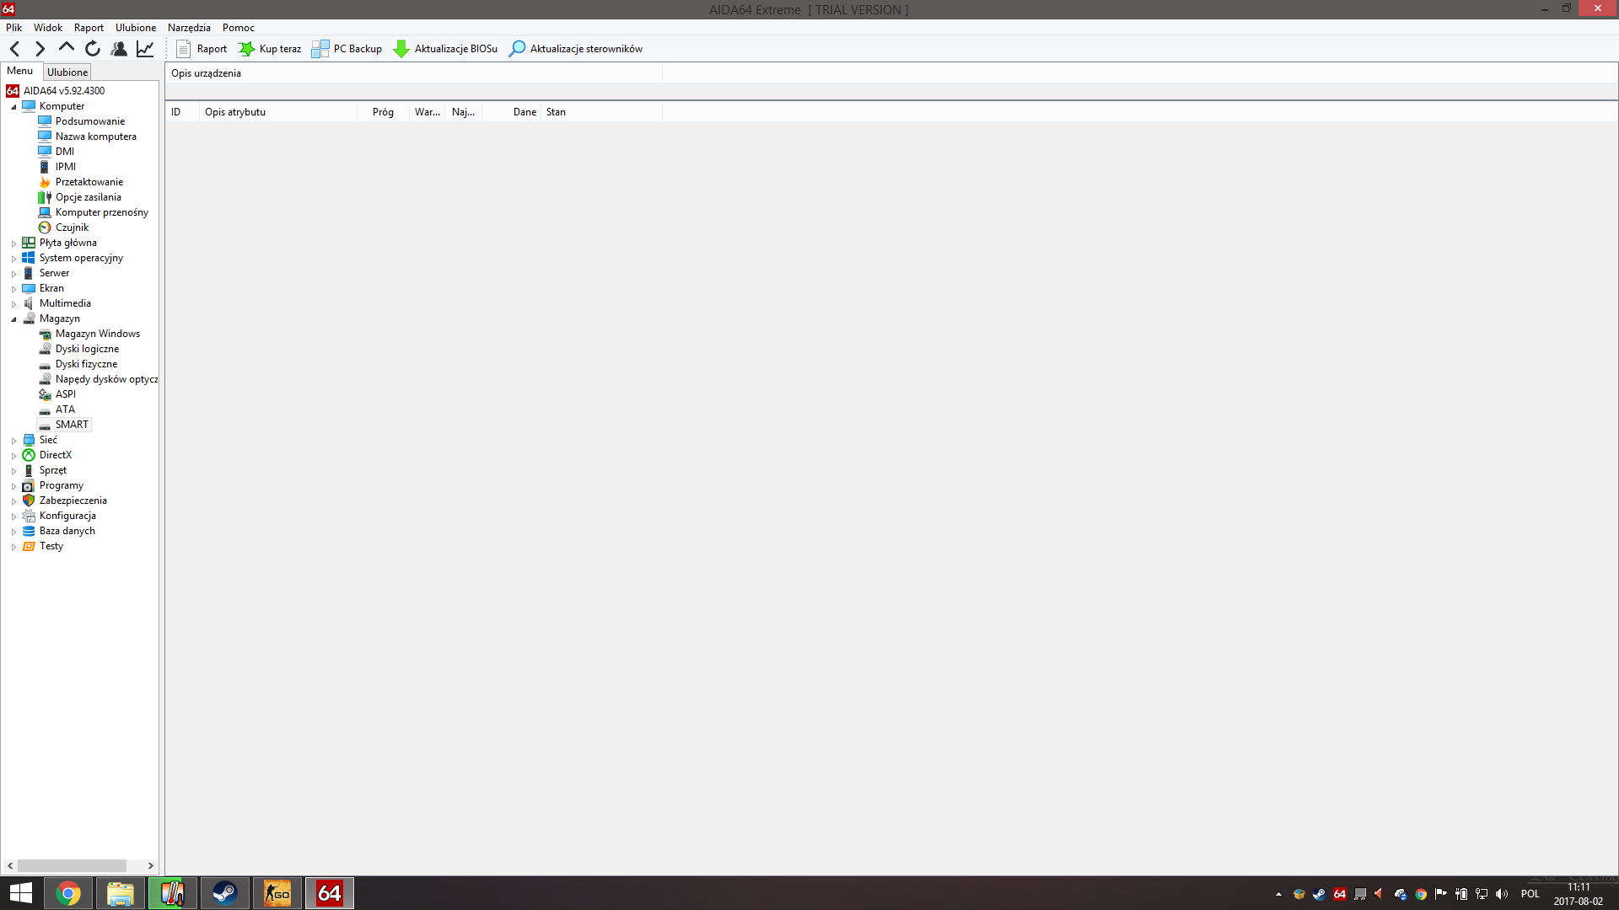Open Windows Start button
Screen dimensions: 1619x910
(x=20, y=893)
